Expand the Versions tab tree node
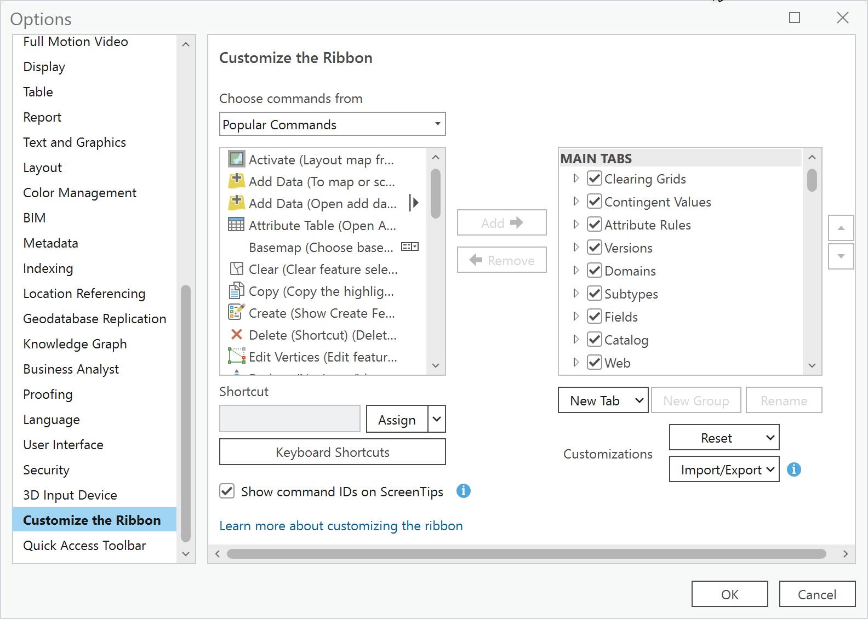868x619 pixels. pyautogui.click(x=575, y=248)
